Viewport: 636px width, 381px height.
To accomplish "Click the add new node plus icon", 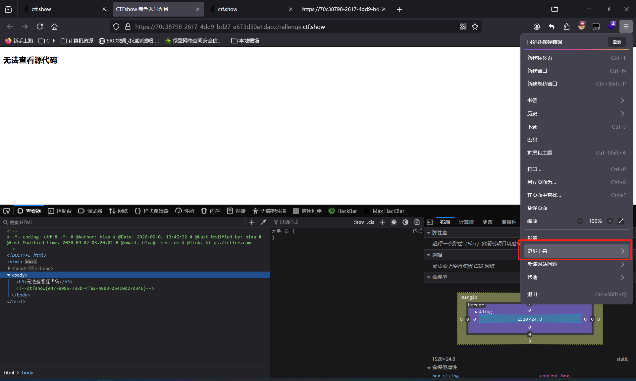I will tap(252, 222).
